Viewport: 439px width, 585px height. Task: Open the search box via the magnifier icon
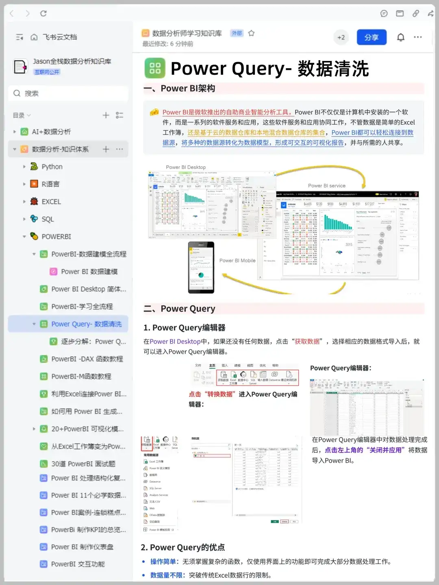pos(17,93)
